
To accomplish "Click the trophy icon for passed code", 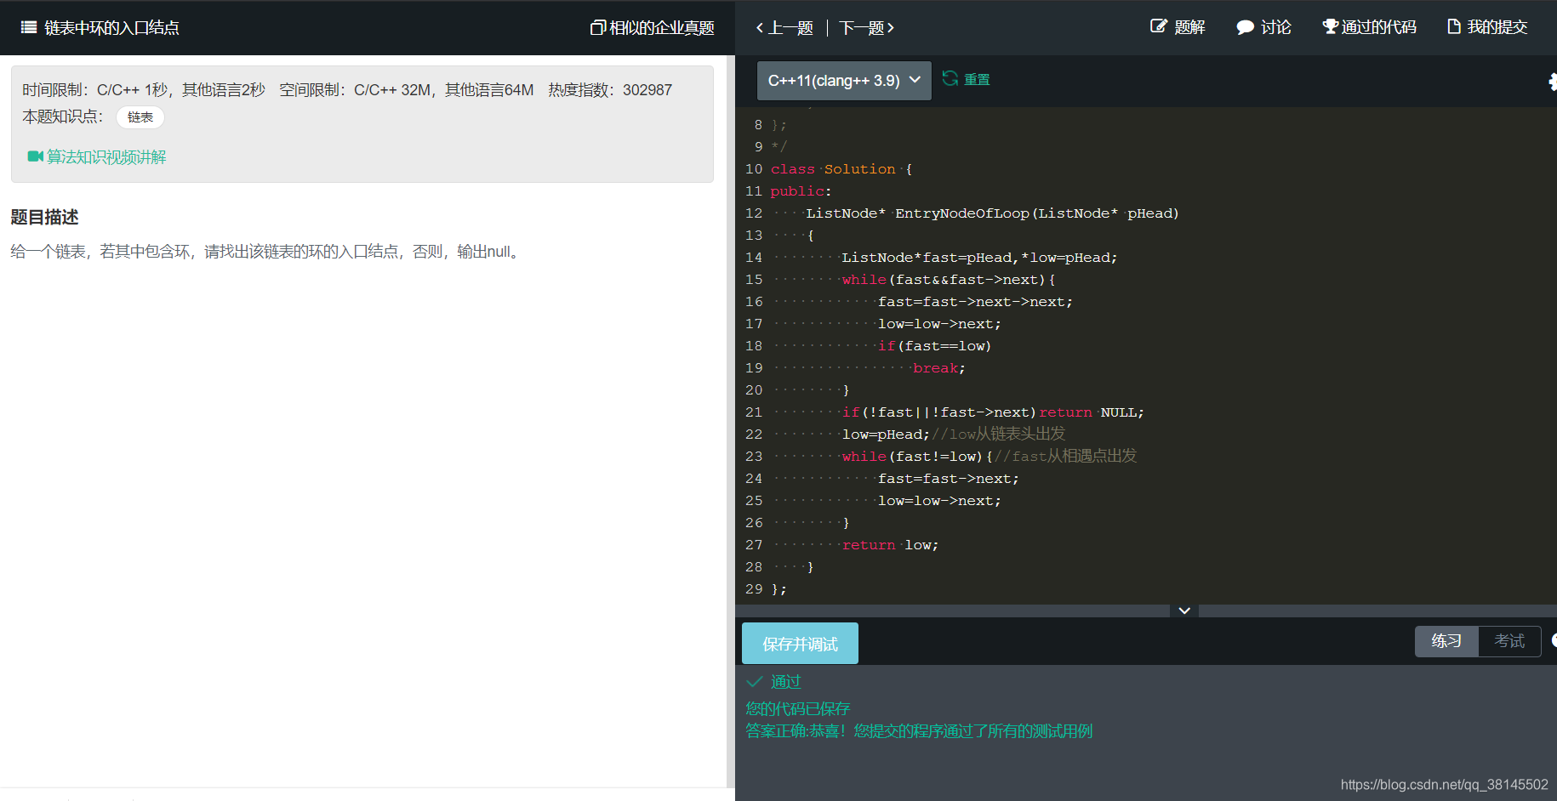I will (1330, 26).
